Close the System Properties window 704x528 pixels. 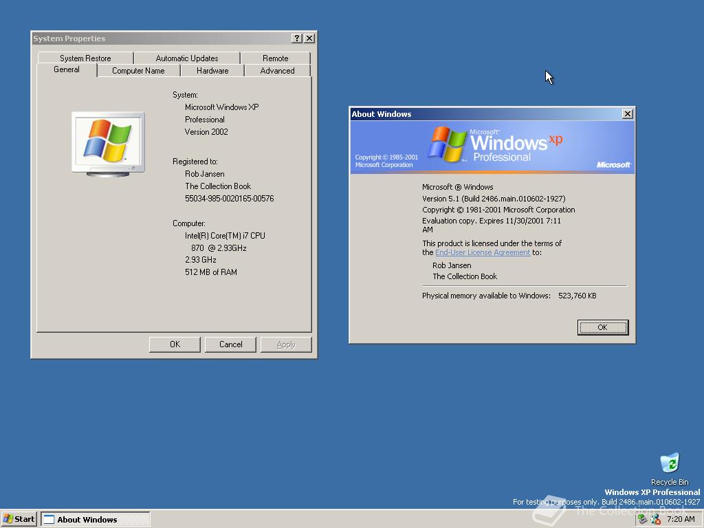click(x=309, y=38)
